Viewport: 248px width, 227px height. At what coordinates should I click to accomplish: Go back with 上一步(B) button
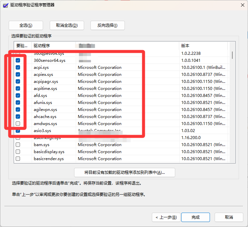(166, 217)
